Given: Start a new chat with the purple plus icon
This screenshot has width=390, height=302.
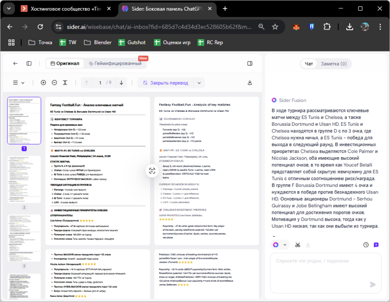Looking at the screenshot, I should coord(376,245).
